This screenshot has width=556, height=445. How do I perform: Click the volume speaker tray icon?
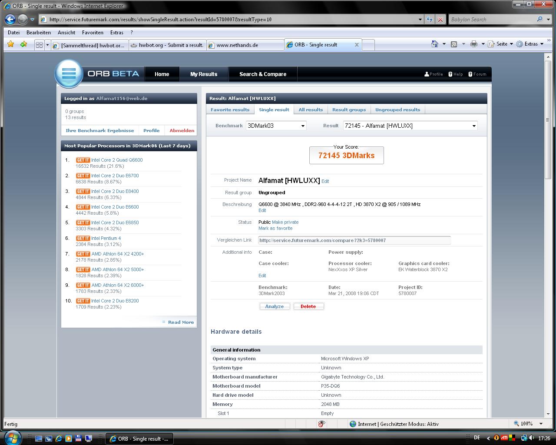(532, 438)
